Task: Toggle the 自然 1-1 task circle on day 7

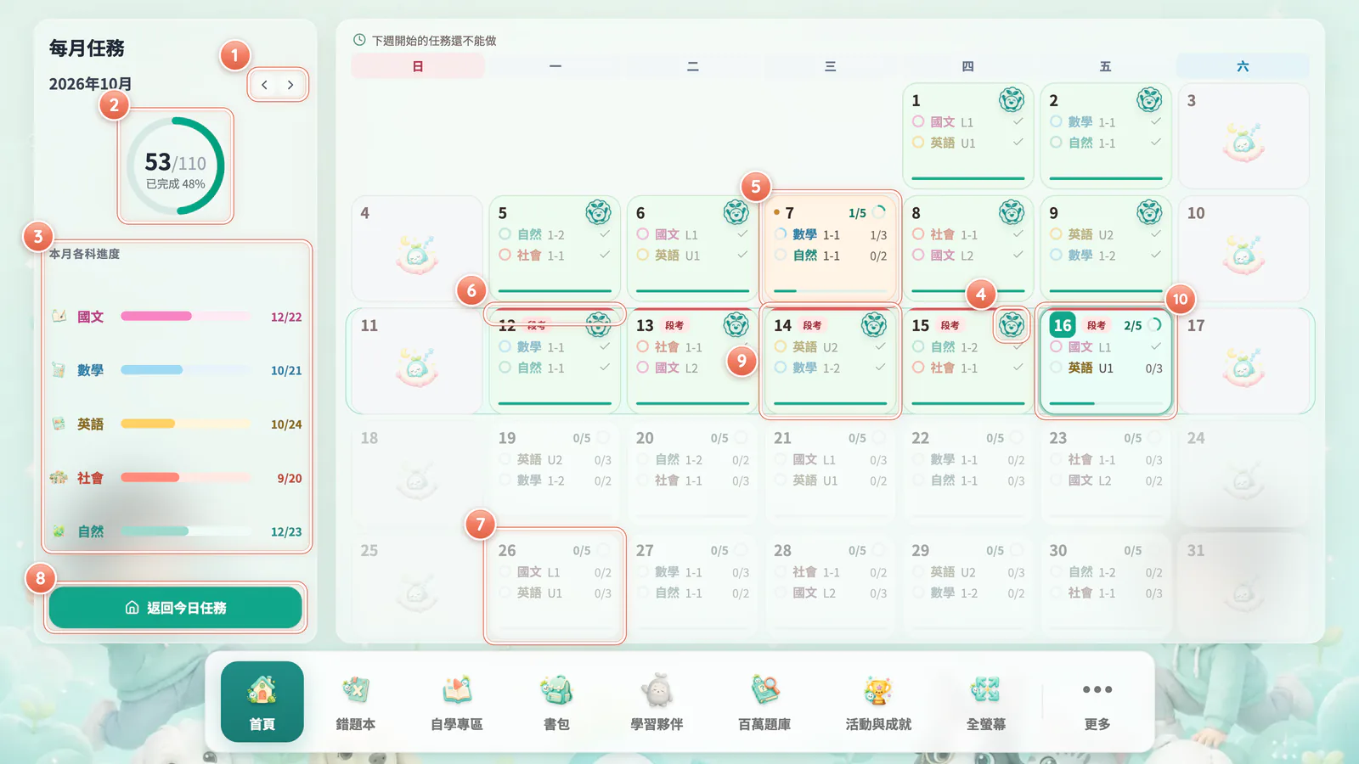Action: point(781,256)
